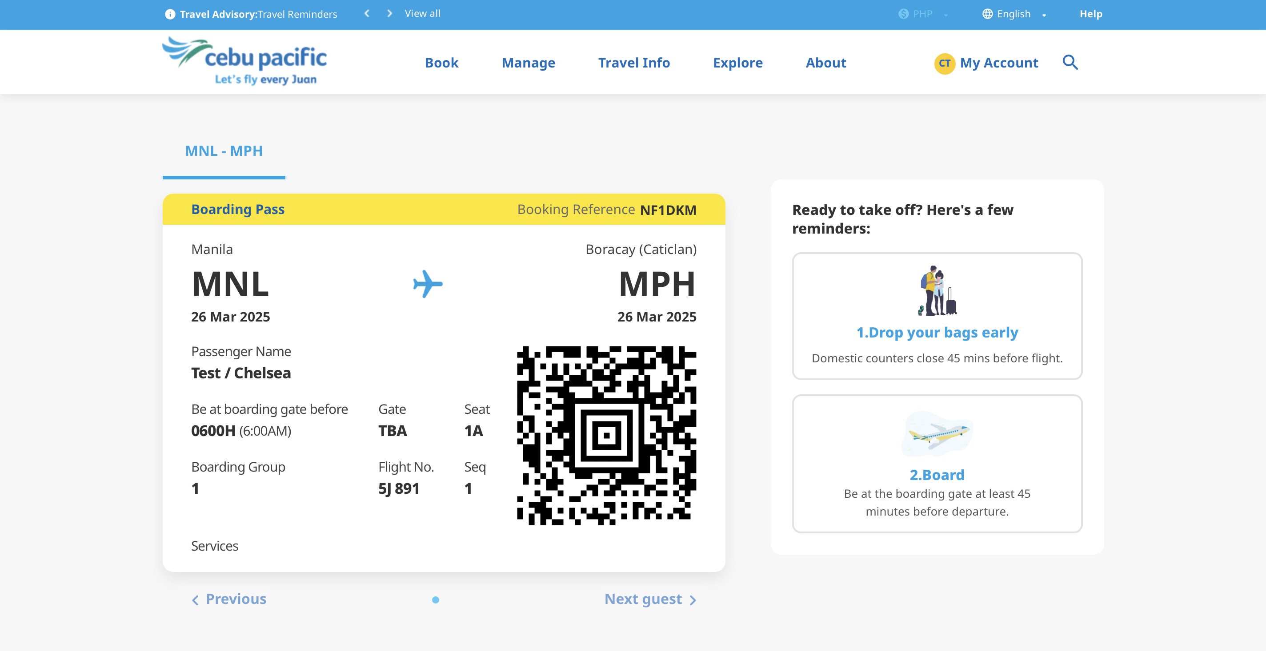The width and height of the screenshot is (1266, 651).
Task: Open the Manage menu
Action: 529,63
